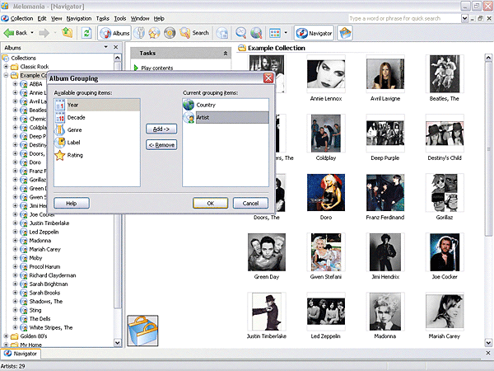Open the Coldplay album thumbnail

(324, 132)
